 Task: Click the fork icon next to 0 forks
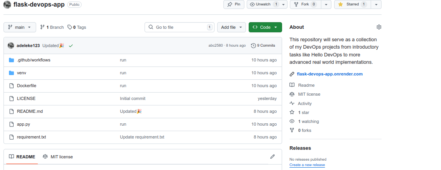[x=292, y=130]
